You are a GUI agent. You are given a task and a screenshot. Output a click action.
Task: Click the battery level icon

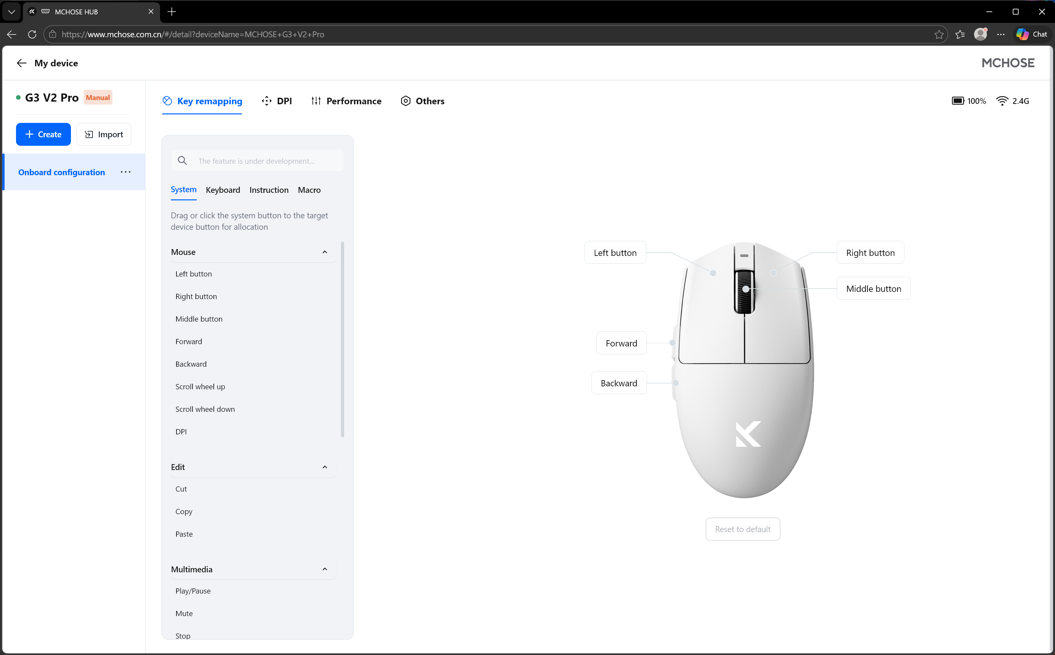pyautogui.click(x=957, y=101)
